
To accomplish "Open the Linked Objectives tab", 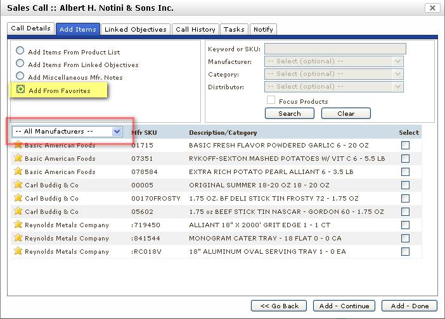I will (x=136, y=29).
